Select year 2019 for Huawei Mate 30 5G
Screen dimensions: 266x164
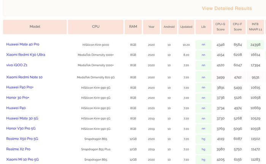coord(151,119)
